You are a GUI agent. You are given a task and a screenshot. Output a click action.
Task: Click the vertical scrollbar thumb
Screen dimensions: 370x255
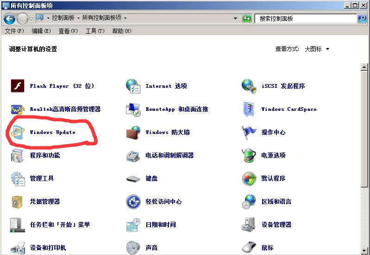tap(364, 129)
